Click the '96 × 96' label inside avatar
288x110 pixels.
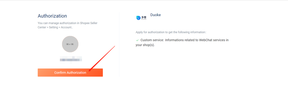[70, 44]
